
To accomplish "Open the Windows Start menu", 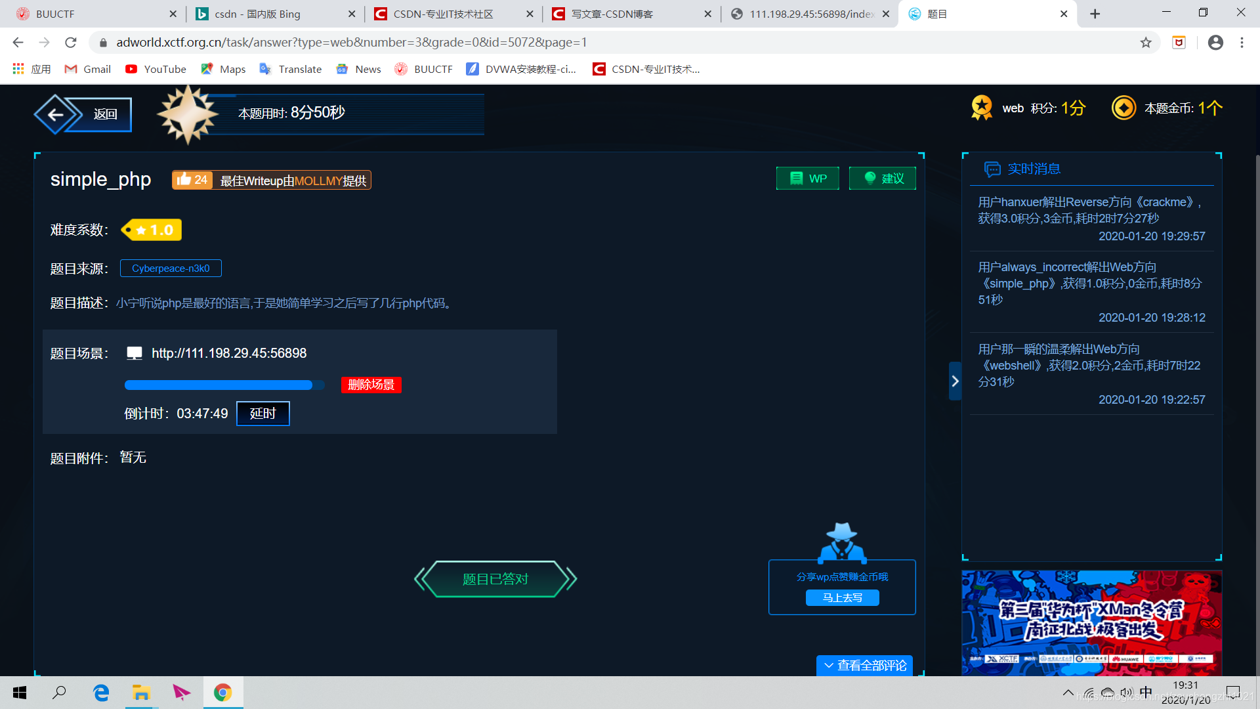I will [20, 693].
